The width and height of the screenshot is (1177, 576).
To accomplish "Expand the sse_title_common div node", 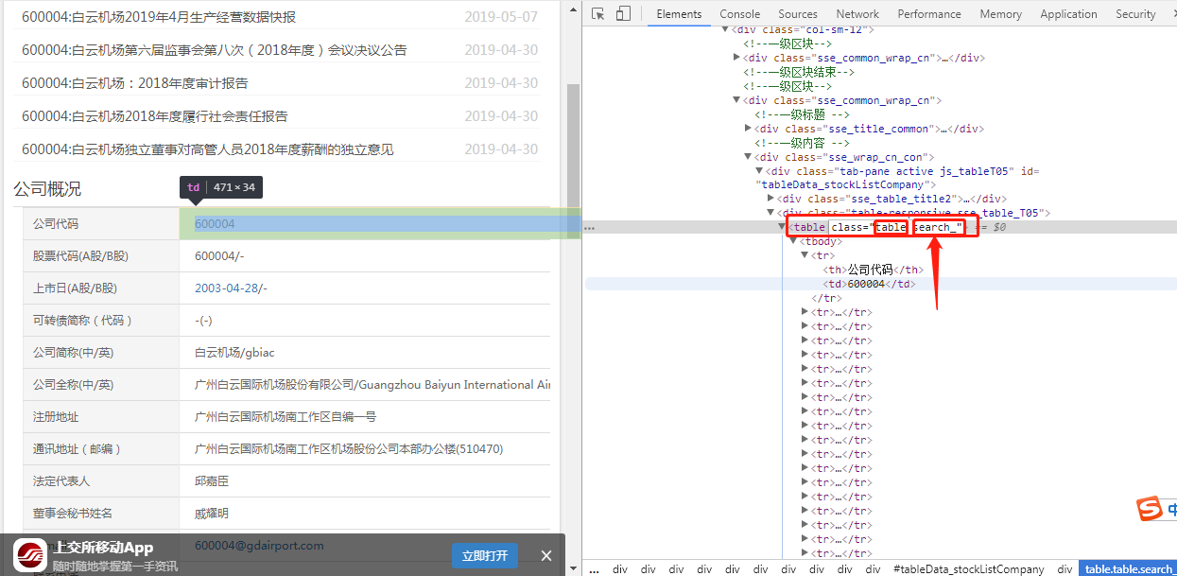I will 748,129.
